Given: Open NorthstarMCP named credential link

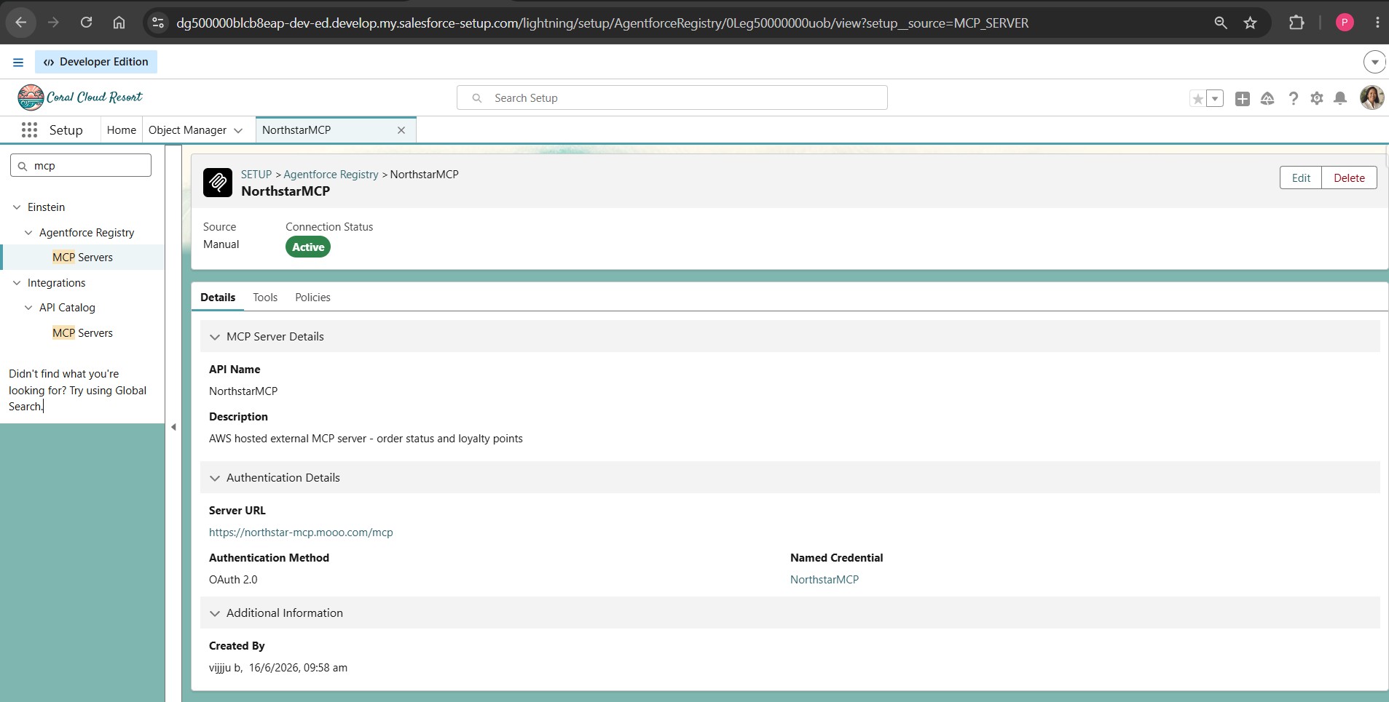Looking at the screenshot, I should click(x=825, y=580).
